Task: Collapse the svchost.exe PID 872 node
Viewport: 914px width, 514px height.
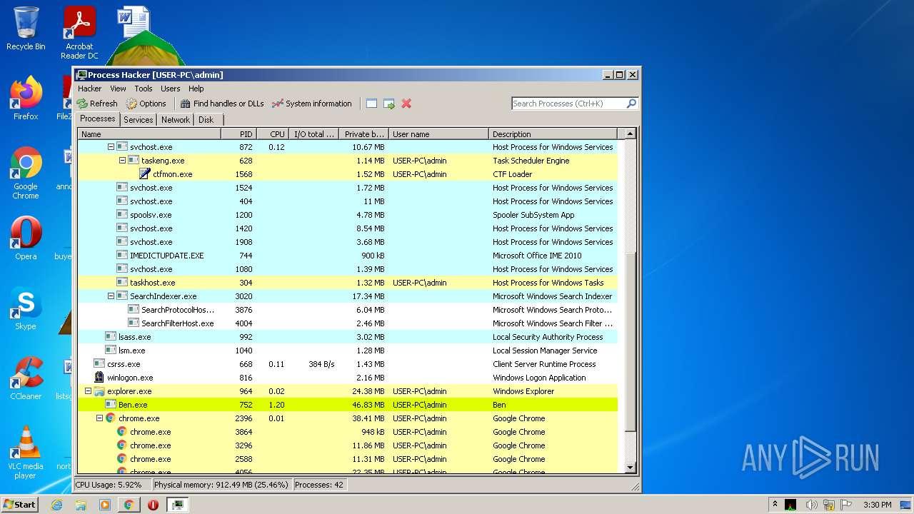Action: point(111,147)
